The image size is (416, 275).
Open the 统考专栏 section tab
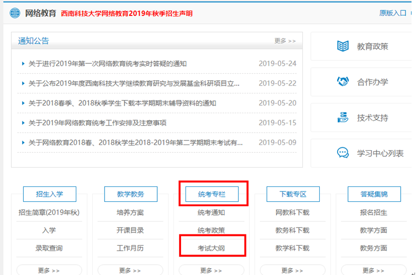(211, 194)
